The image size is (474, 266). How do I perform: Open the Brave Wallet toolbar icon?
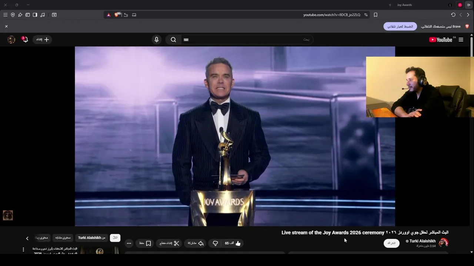27,15
